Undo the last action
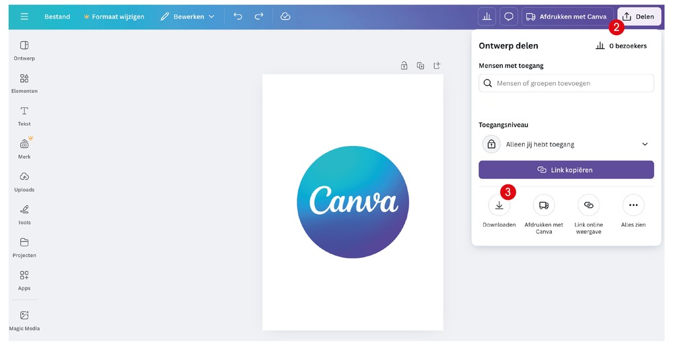 pos(238,16)
